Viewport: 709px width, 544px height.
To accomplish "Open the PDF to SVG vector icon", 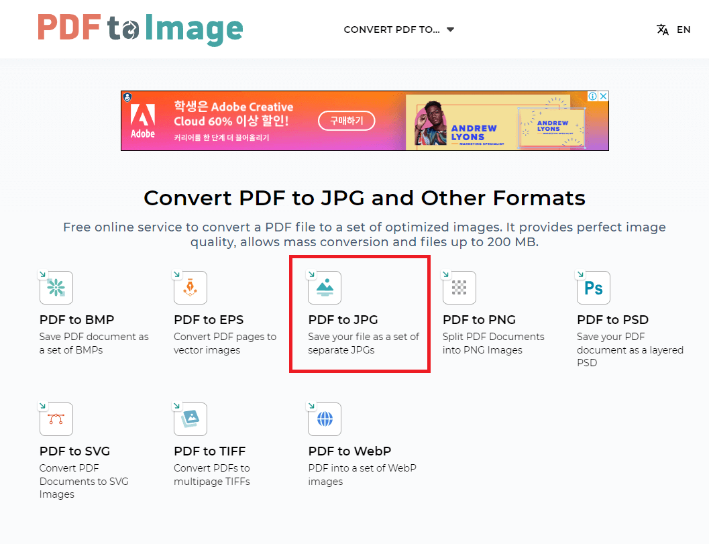I will [x=56, y=419].
